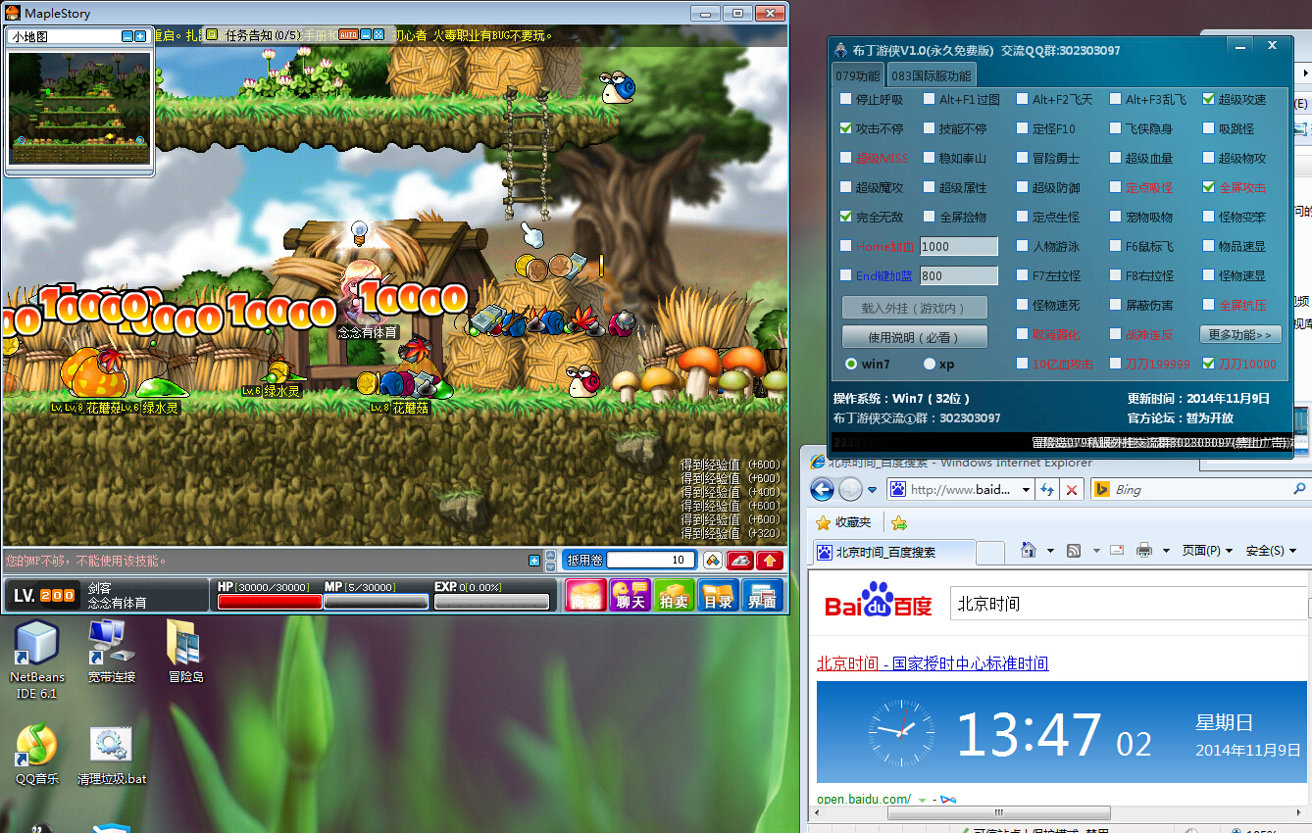The image size is (1312, 833).
Task: Expand the feeds dropdown arrow next to RSS icon
Action: click(1095, 551)
